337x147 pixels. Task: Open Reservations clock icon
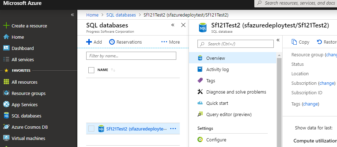[112, 42]
